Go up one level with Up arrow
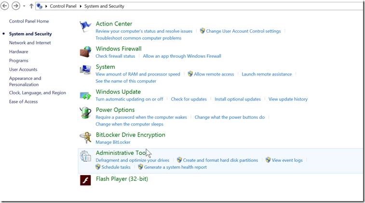Screen dimensions: 365x203 (x=31, y=6)
